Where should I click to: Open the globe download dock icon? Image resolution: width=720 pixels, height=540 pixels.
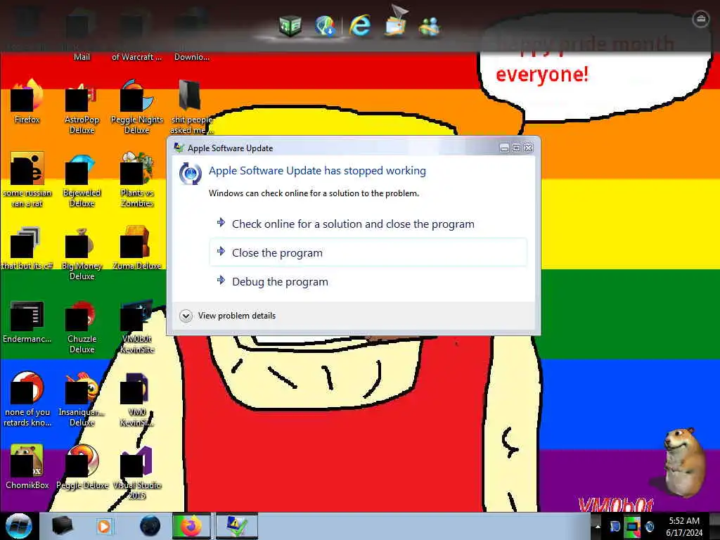325,25
